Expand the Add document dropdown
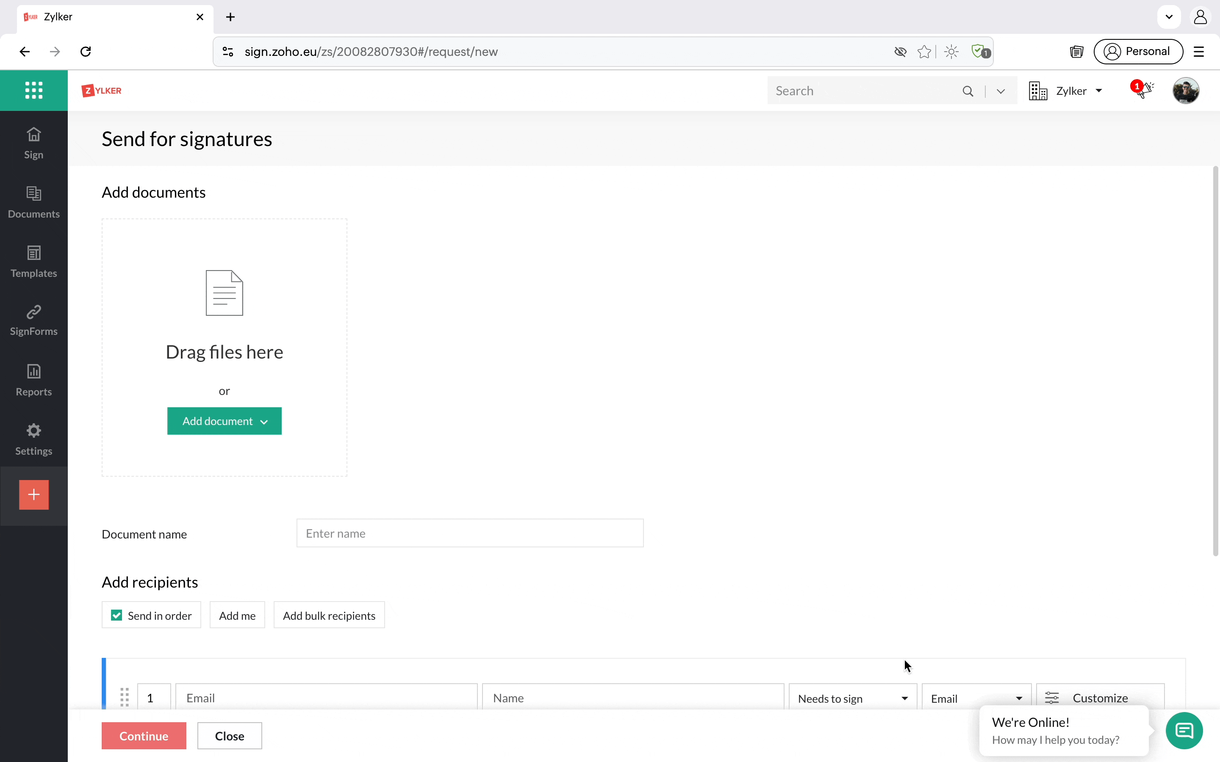Screen dimensions: 1220x762 coord(225,421)
